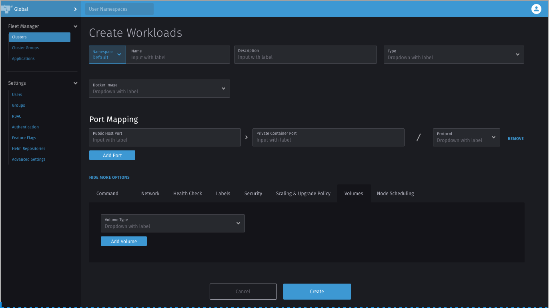Open the Scaling & Upgrade Policy tab
Image resolution: width=549 pixels, height=308 pixels.
pyautogui.click(x=303, y=193)
